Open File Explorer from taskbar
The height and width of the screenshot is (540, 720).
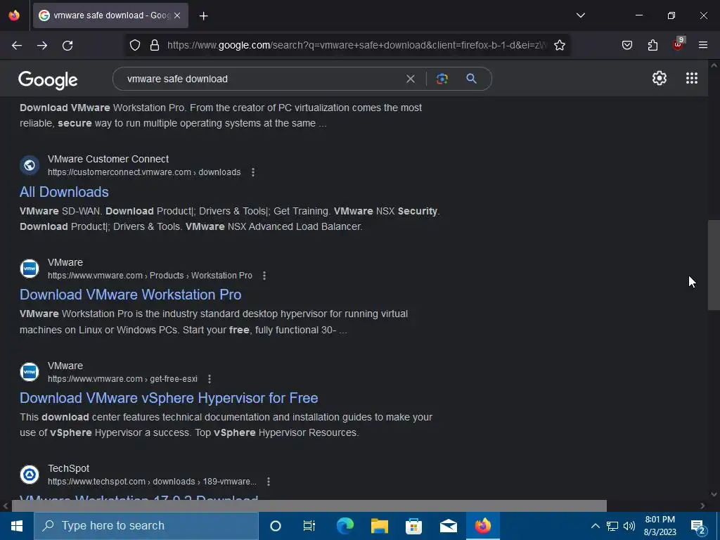(x=379, y=526)
